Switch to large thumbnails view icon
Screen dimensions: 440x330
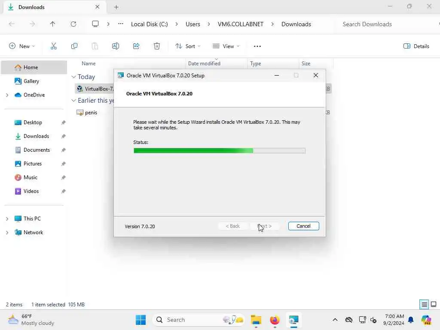(434, 304)
